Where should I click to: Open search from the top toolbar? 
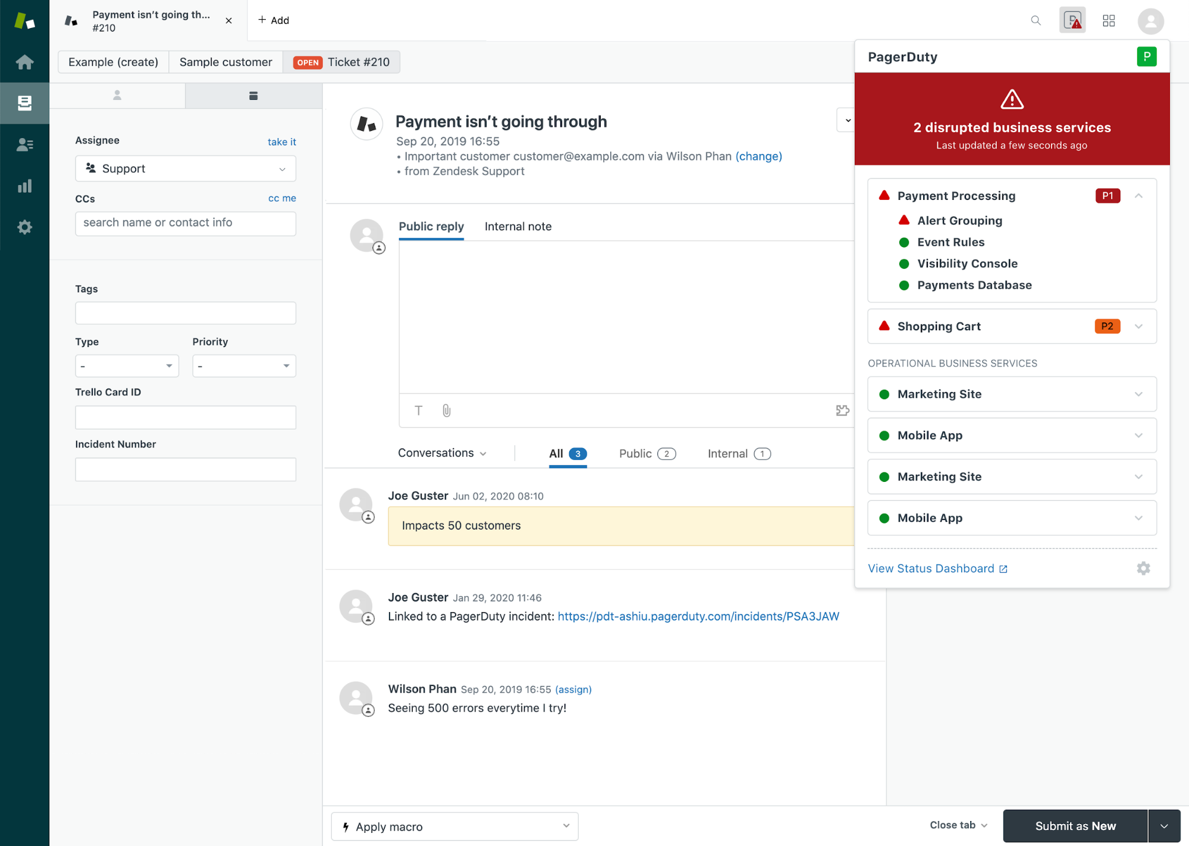click(1035, 20)
